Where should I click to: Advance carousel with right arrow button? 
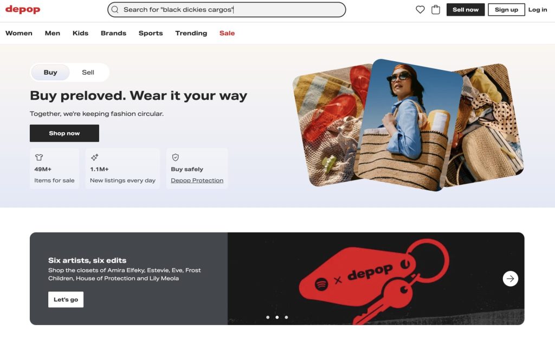(x=510, y=279)
